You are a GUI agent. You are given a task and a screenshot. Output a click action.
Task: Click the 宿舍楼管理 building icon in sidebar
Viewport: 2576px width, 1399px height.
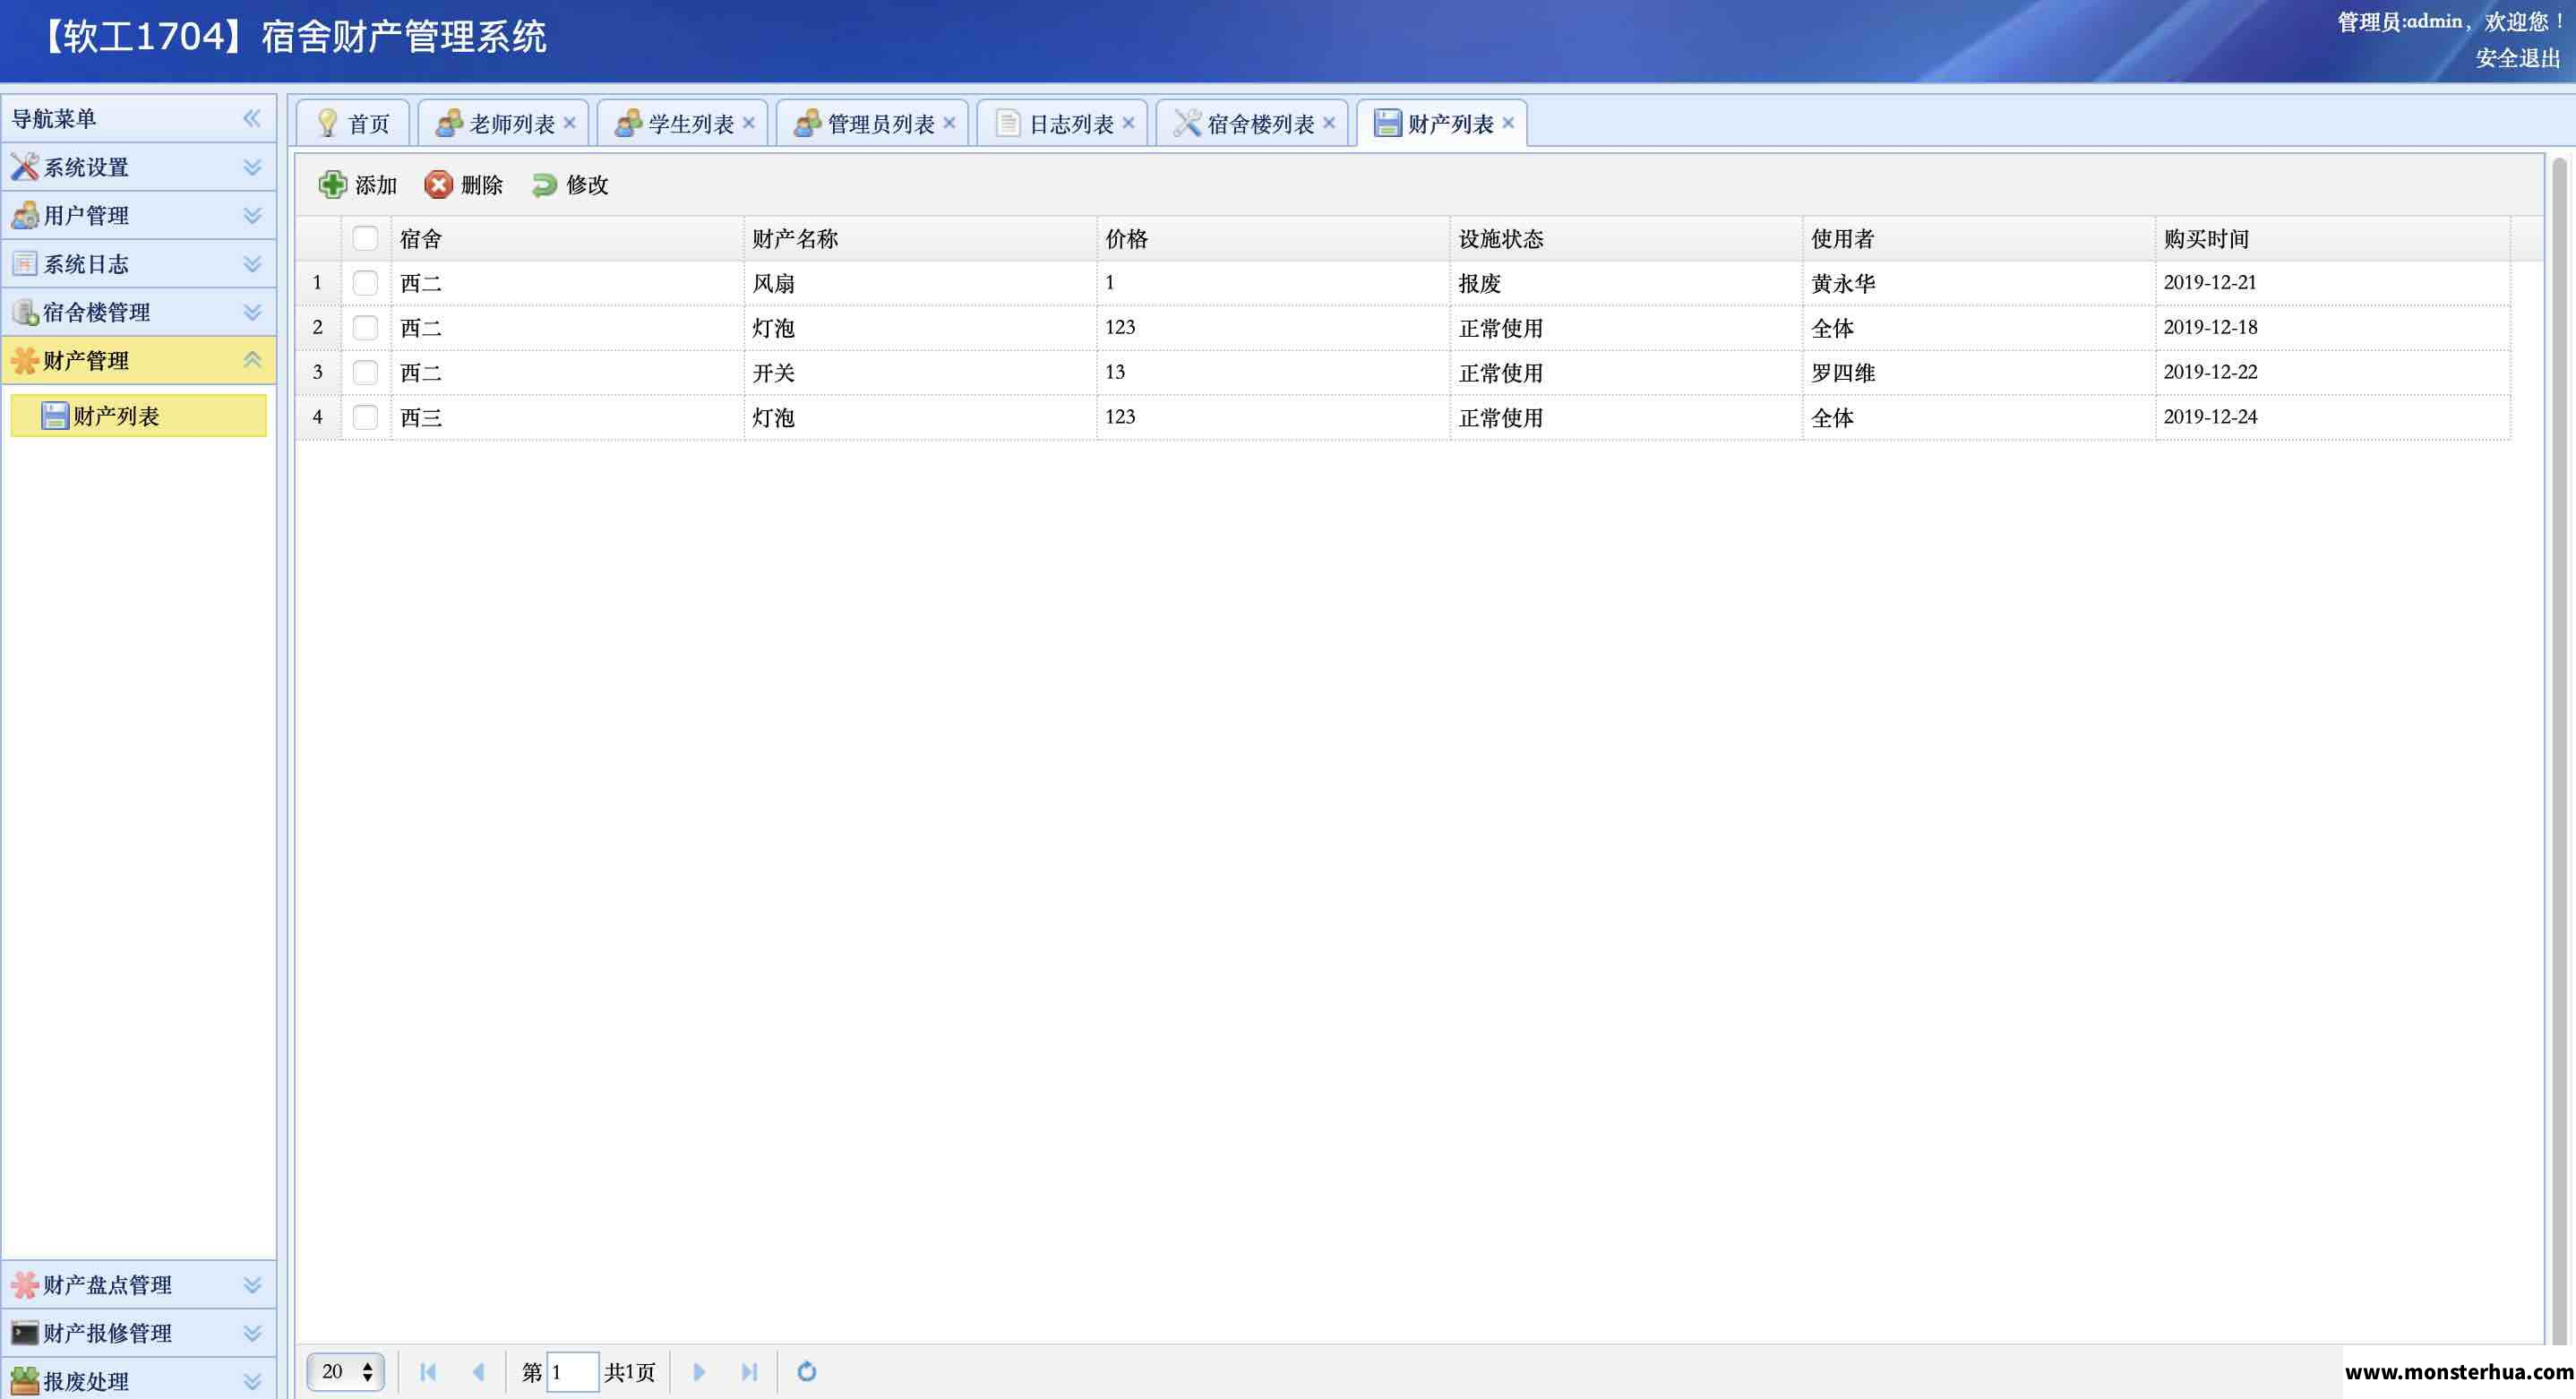tap(25, 312)
